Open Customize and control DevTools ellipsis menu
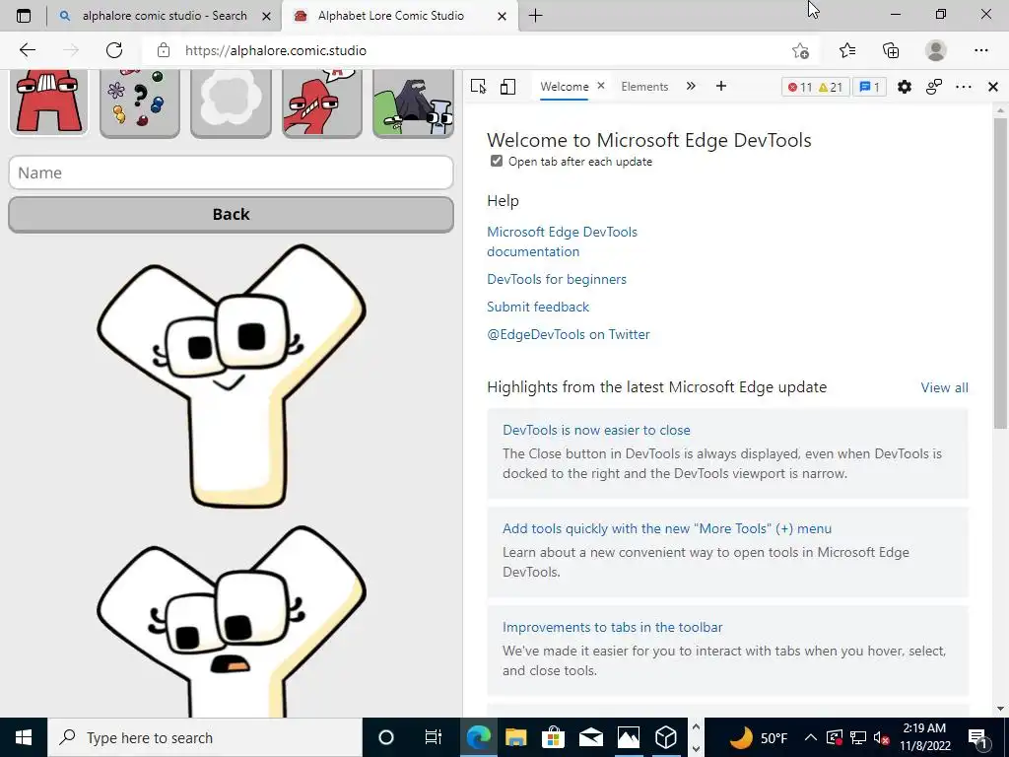Screen dimensions: 1009x757 pos(964,87)
